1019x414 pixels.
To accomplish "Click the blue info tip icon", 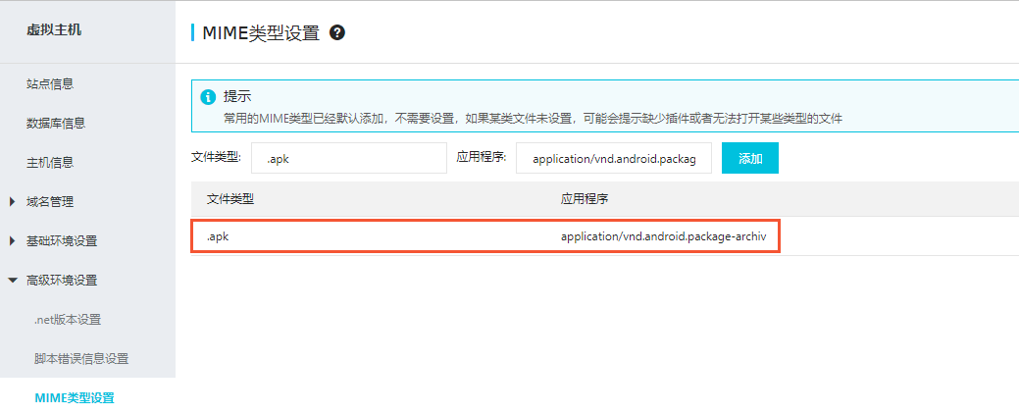I will click(208, 97).
